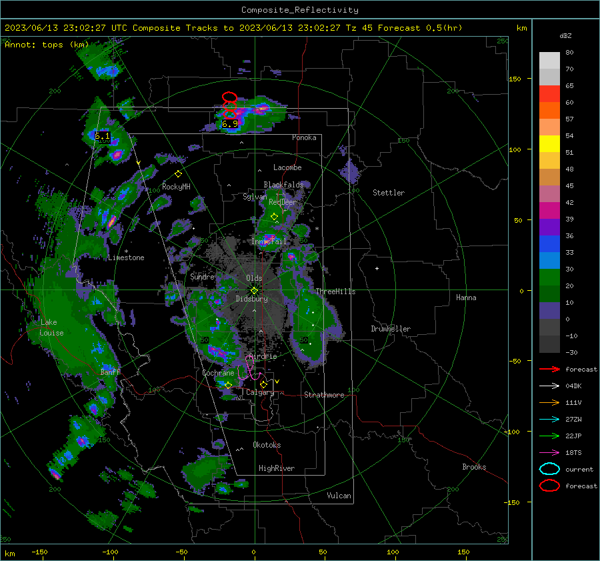Image resolution: width=600 pixels, height=561 pixels.
Task: Click the cyan 27ZW arrow in legend
Action: 549,420
